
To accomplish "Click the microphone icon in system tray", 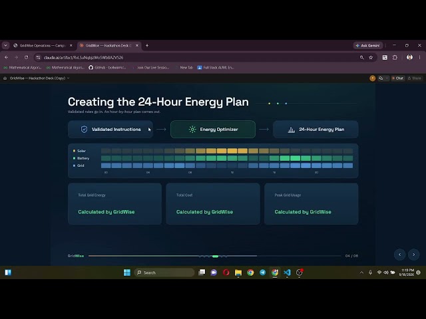I will point(370,272).
